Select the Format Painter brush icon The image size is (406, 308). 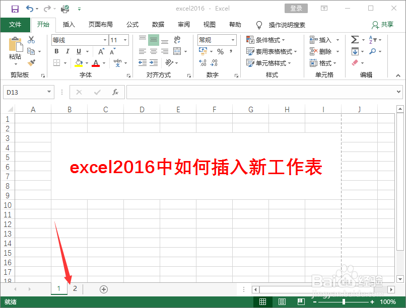point(31,62)
